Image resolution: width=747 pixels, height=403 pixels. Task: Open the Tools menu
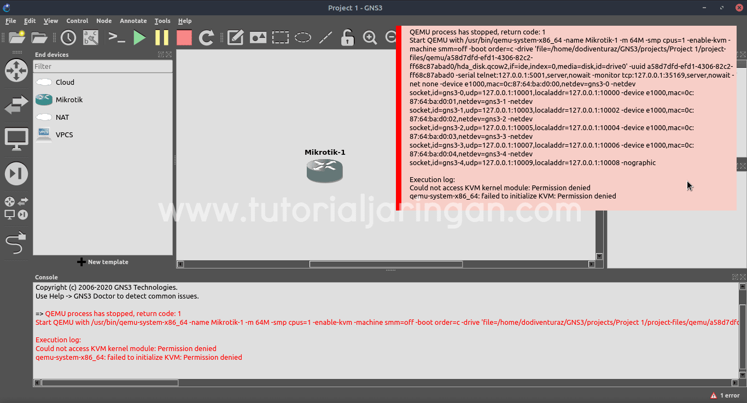(x=162, y=21)
